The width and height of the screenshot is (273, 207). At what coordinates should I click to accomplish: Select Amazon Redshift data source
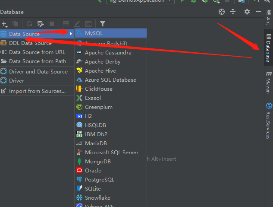(x=111, y=43)
